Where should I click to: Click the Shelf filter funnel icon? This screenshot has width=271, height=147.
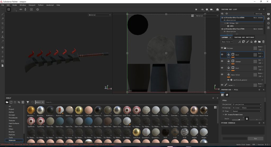coord(28,102)
